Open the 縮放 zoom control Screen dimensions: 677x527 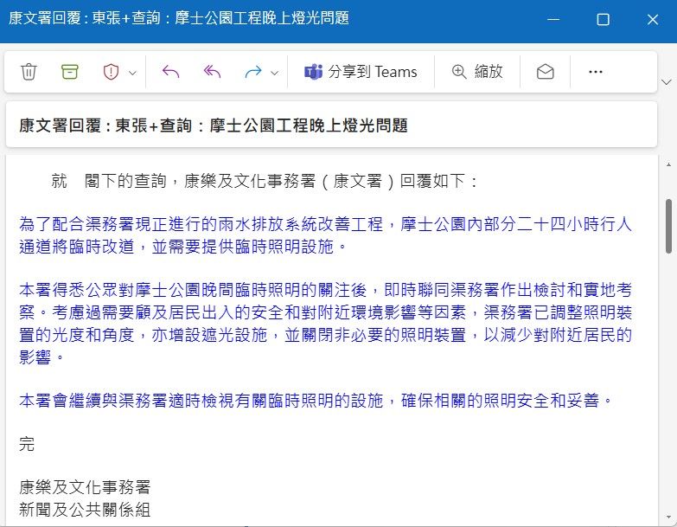[x=476, y=72]
